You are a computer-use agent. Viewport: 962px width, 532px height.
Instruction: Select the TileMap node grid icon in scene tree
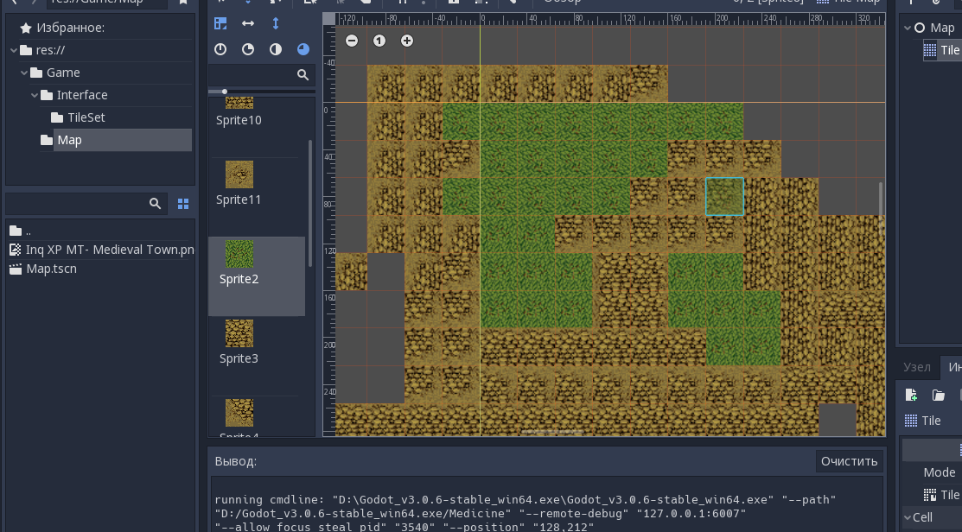(x=930, y=50)
